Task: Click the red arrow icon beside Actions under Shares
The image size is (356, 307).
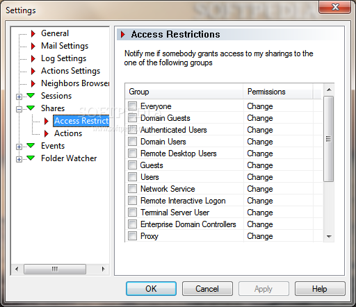Action: click(47, 133)
